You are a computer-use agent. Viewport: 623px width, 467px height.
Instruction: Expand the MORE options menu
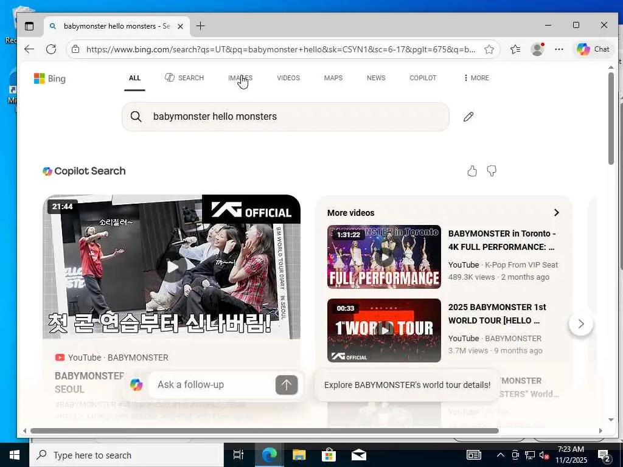[476, 78]
